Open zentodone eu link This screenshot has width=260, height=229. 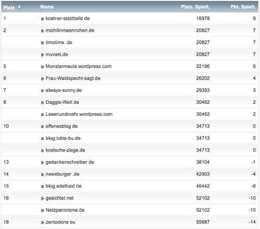pos(60,222)
